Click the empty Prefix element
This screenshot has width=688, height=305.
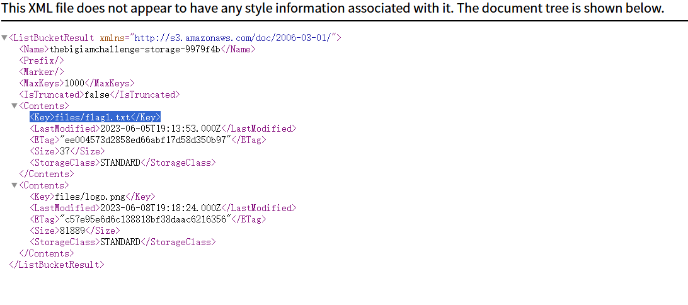click(42, 60)
